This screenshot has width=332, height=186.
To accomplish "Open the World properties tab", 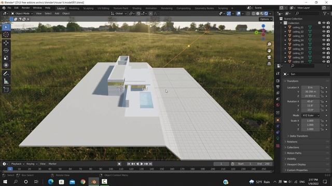I will [278, 105].
